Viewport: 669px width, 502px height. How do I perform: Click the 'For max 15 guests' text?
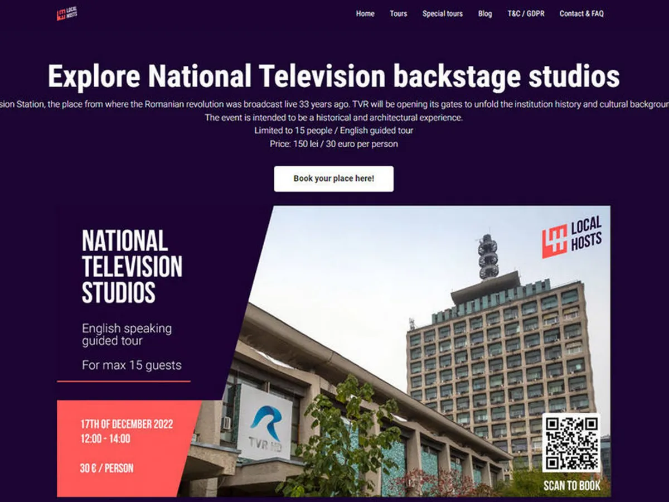point(132,365)
